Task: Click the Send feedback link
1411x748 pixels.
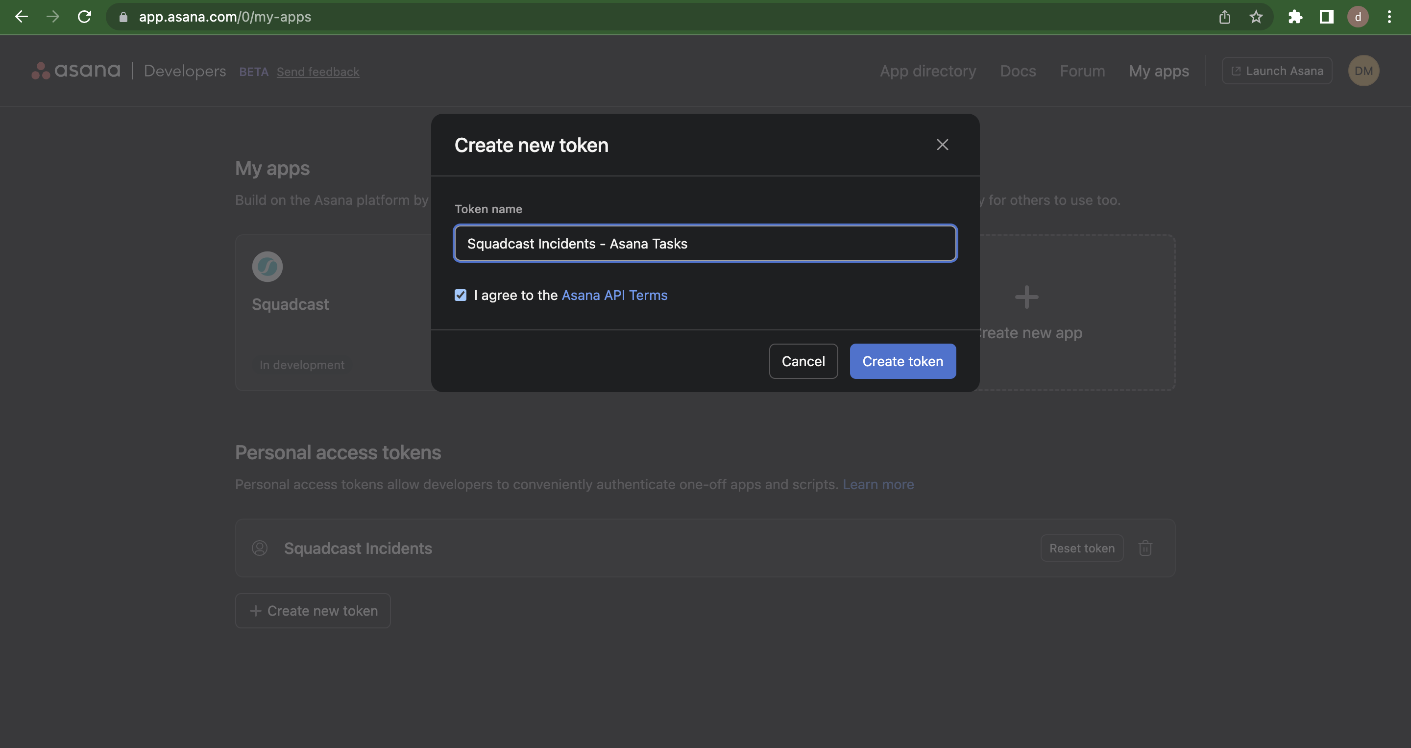Action: tap(317, 72)
